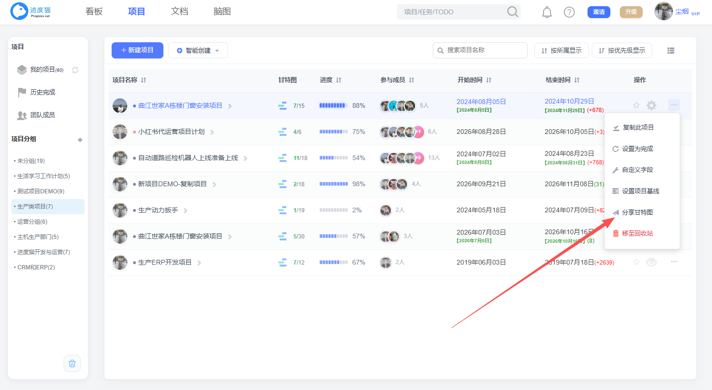
Task: Open the notification bell
Action: click(x=547, y=12)
